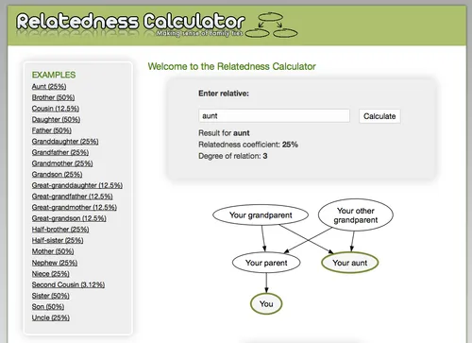Select the Cousin (12.5%) example link
Screen dimensions: 472x343
pos(56,109)
